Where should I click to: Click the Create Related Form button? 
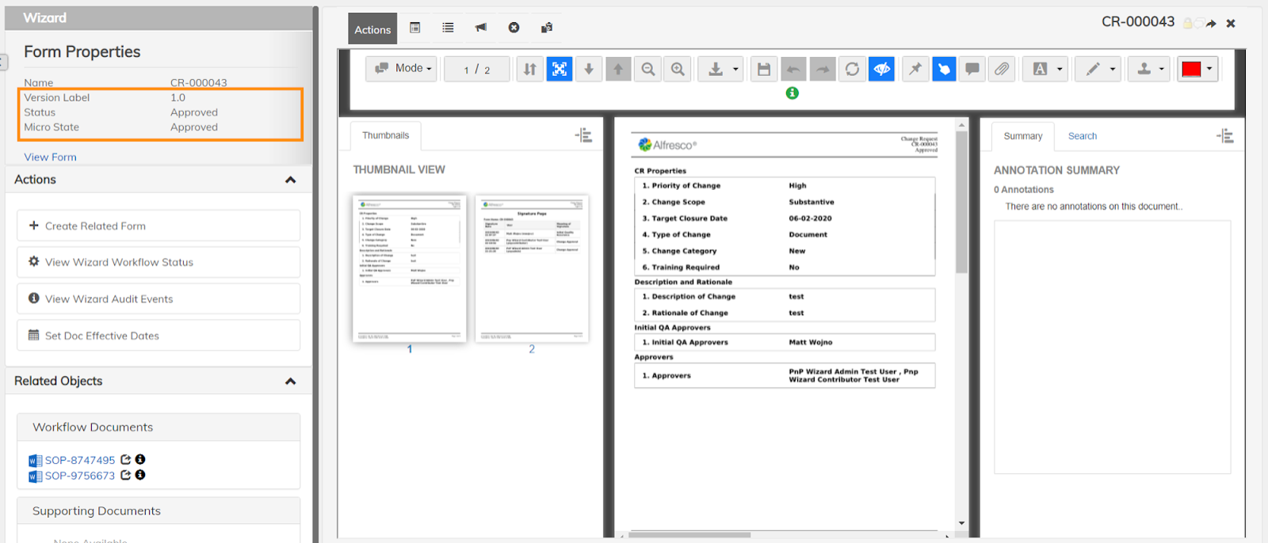(158, 226)
